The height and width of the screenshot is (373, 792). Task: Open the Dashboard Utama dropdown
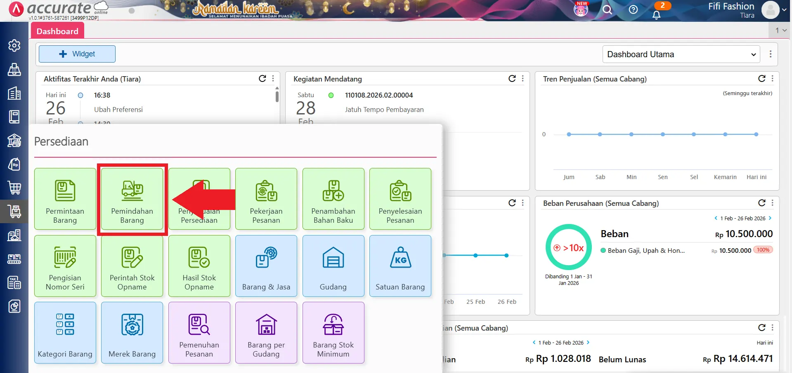pyautogui.click(x=681, y=54)
